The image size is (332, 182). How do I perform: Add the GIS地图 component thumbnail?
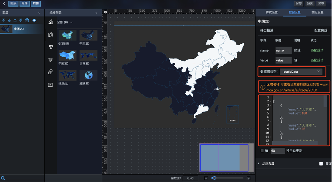(x=67, y=35)
